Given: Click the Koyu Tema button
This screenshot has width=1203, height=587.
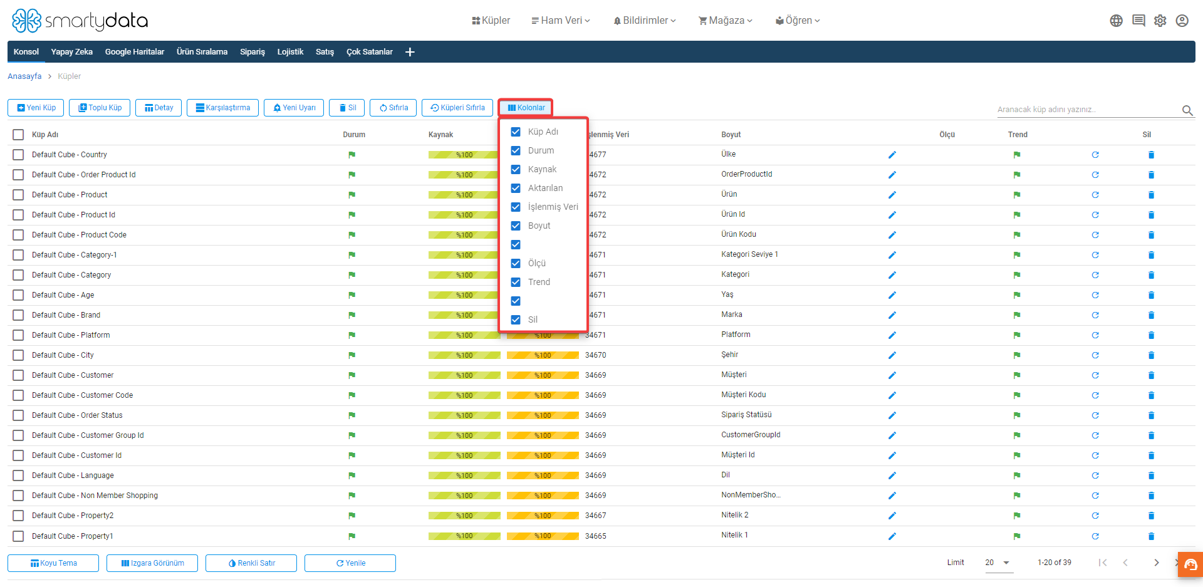Looking at the screenshot, I should (53, 563).
